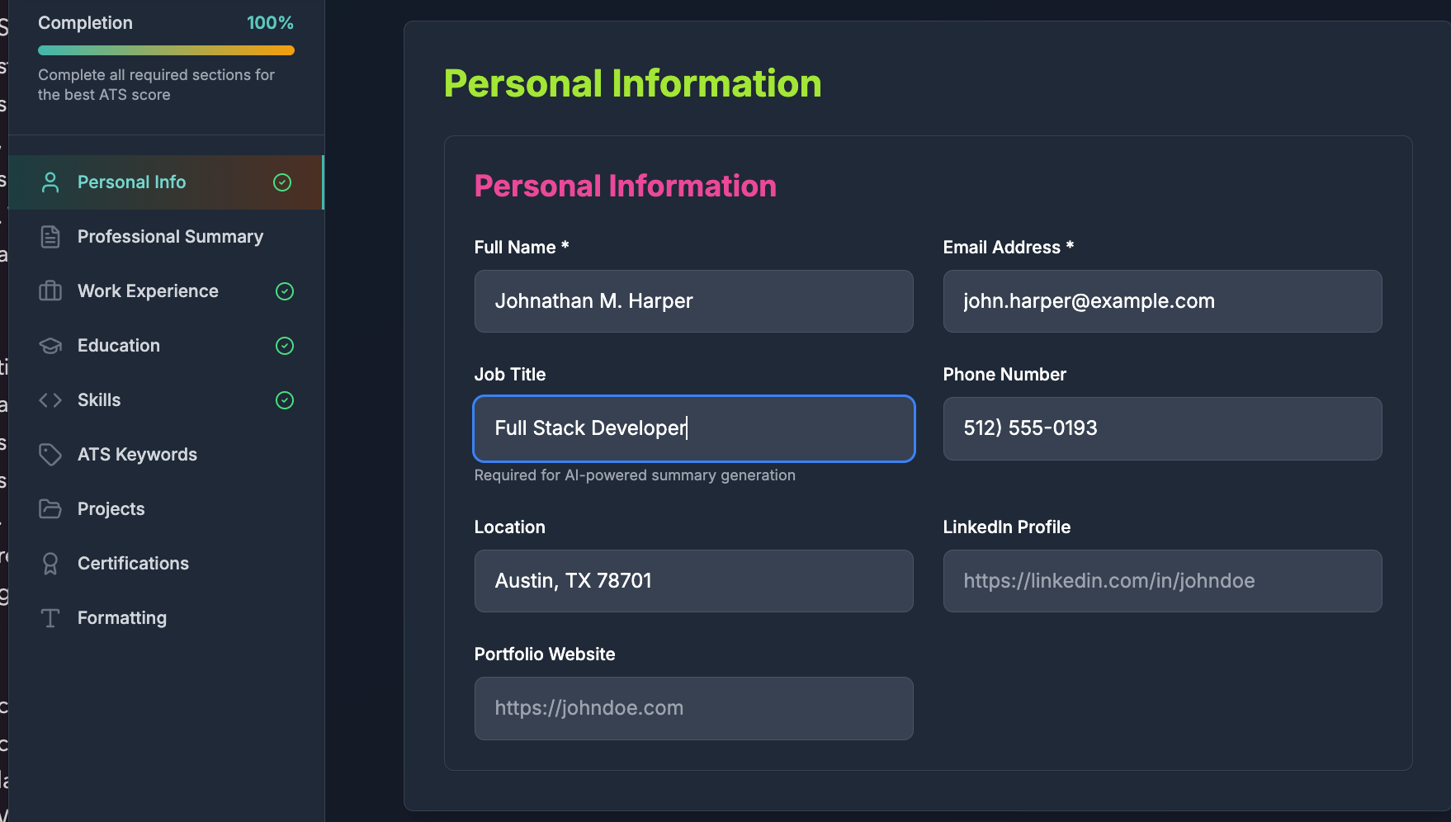The image size is (1451, 822).
Task: Click the Professional Summary document icon
Action: [x=50, y=236]
